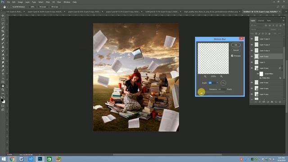Select the Magic Wand tool

pyautogui.click(x=3, y=27)
